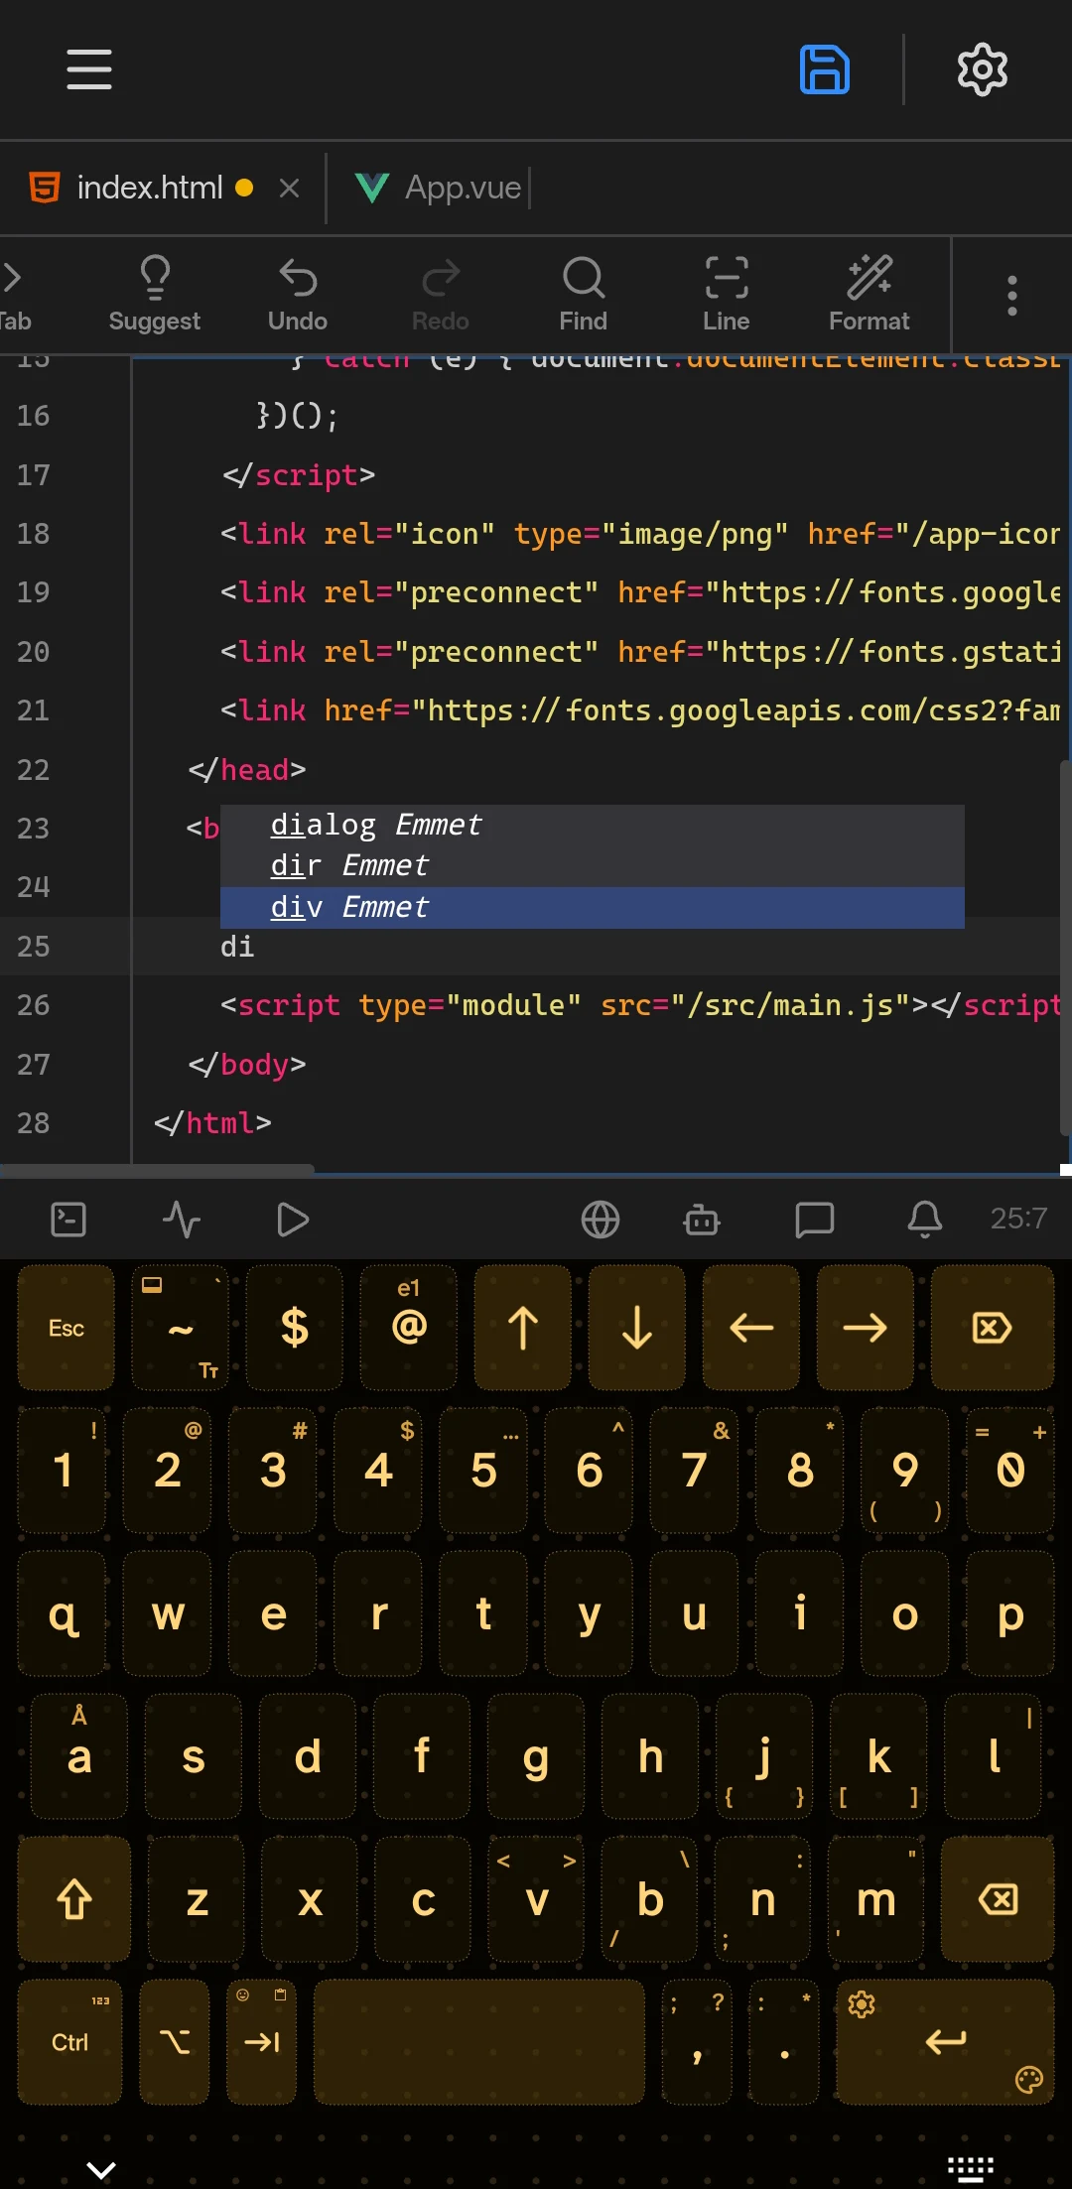The width and height of the screenshot is (1072, 2189).
Task: Open the three-dot overflow menu
Action: tap(1012, 296)
